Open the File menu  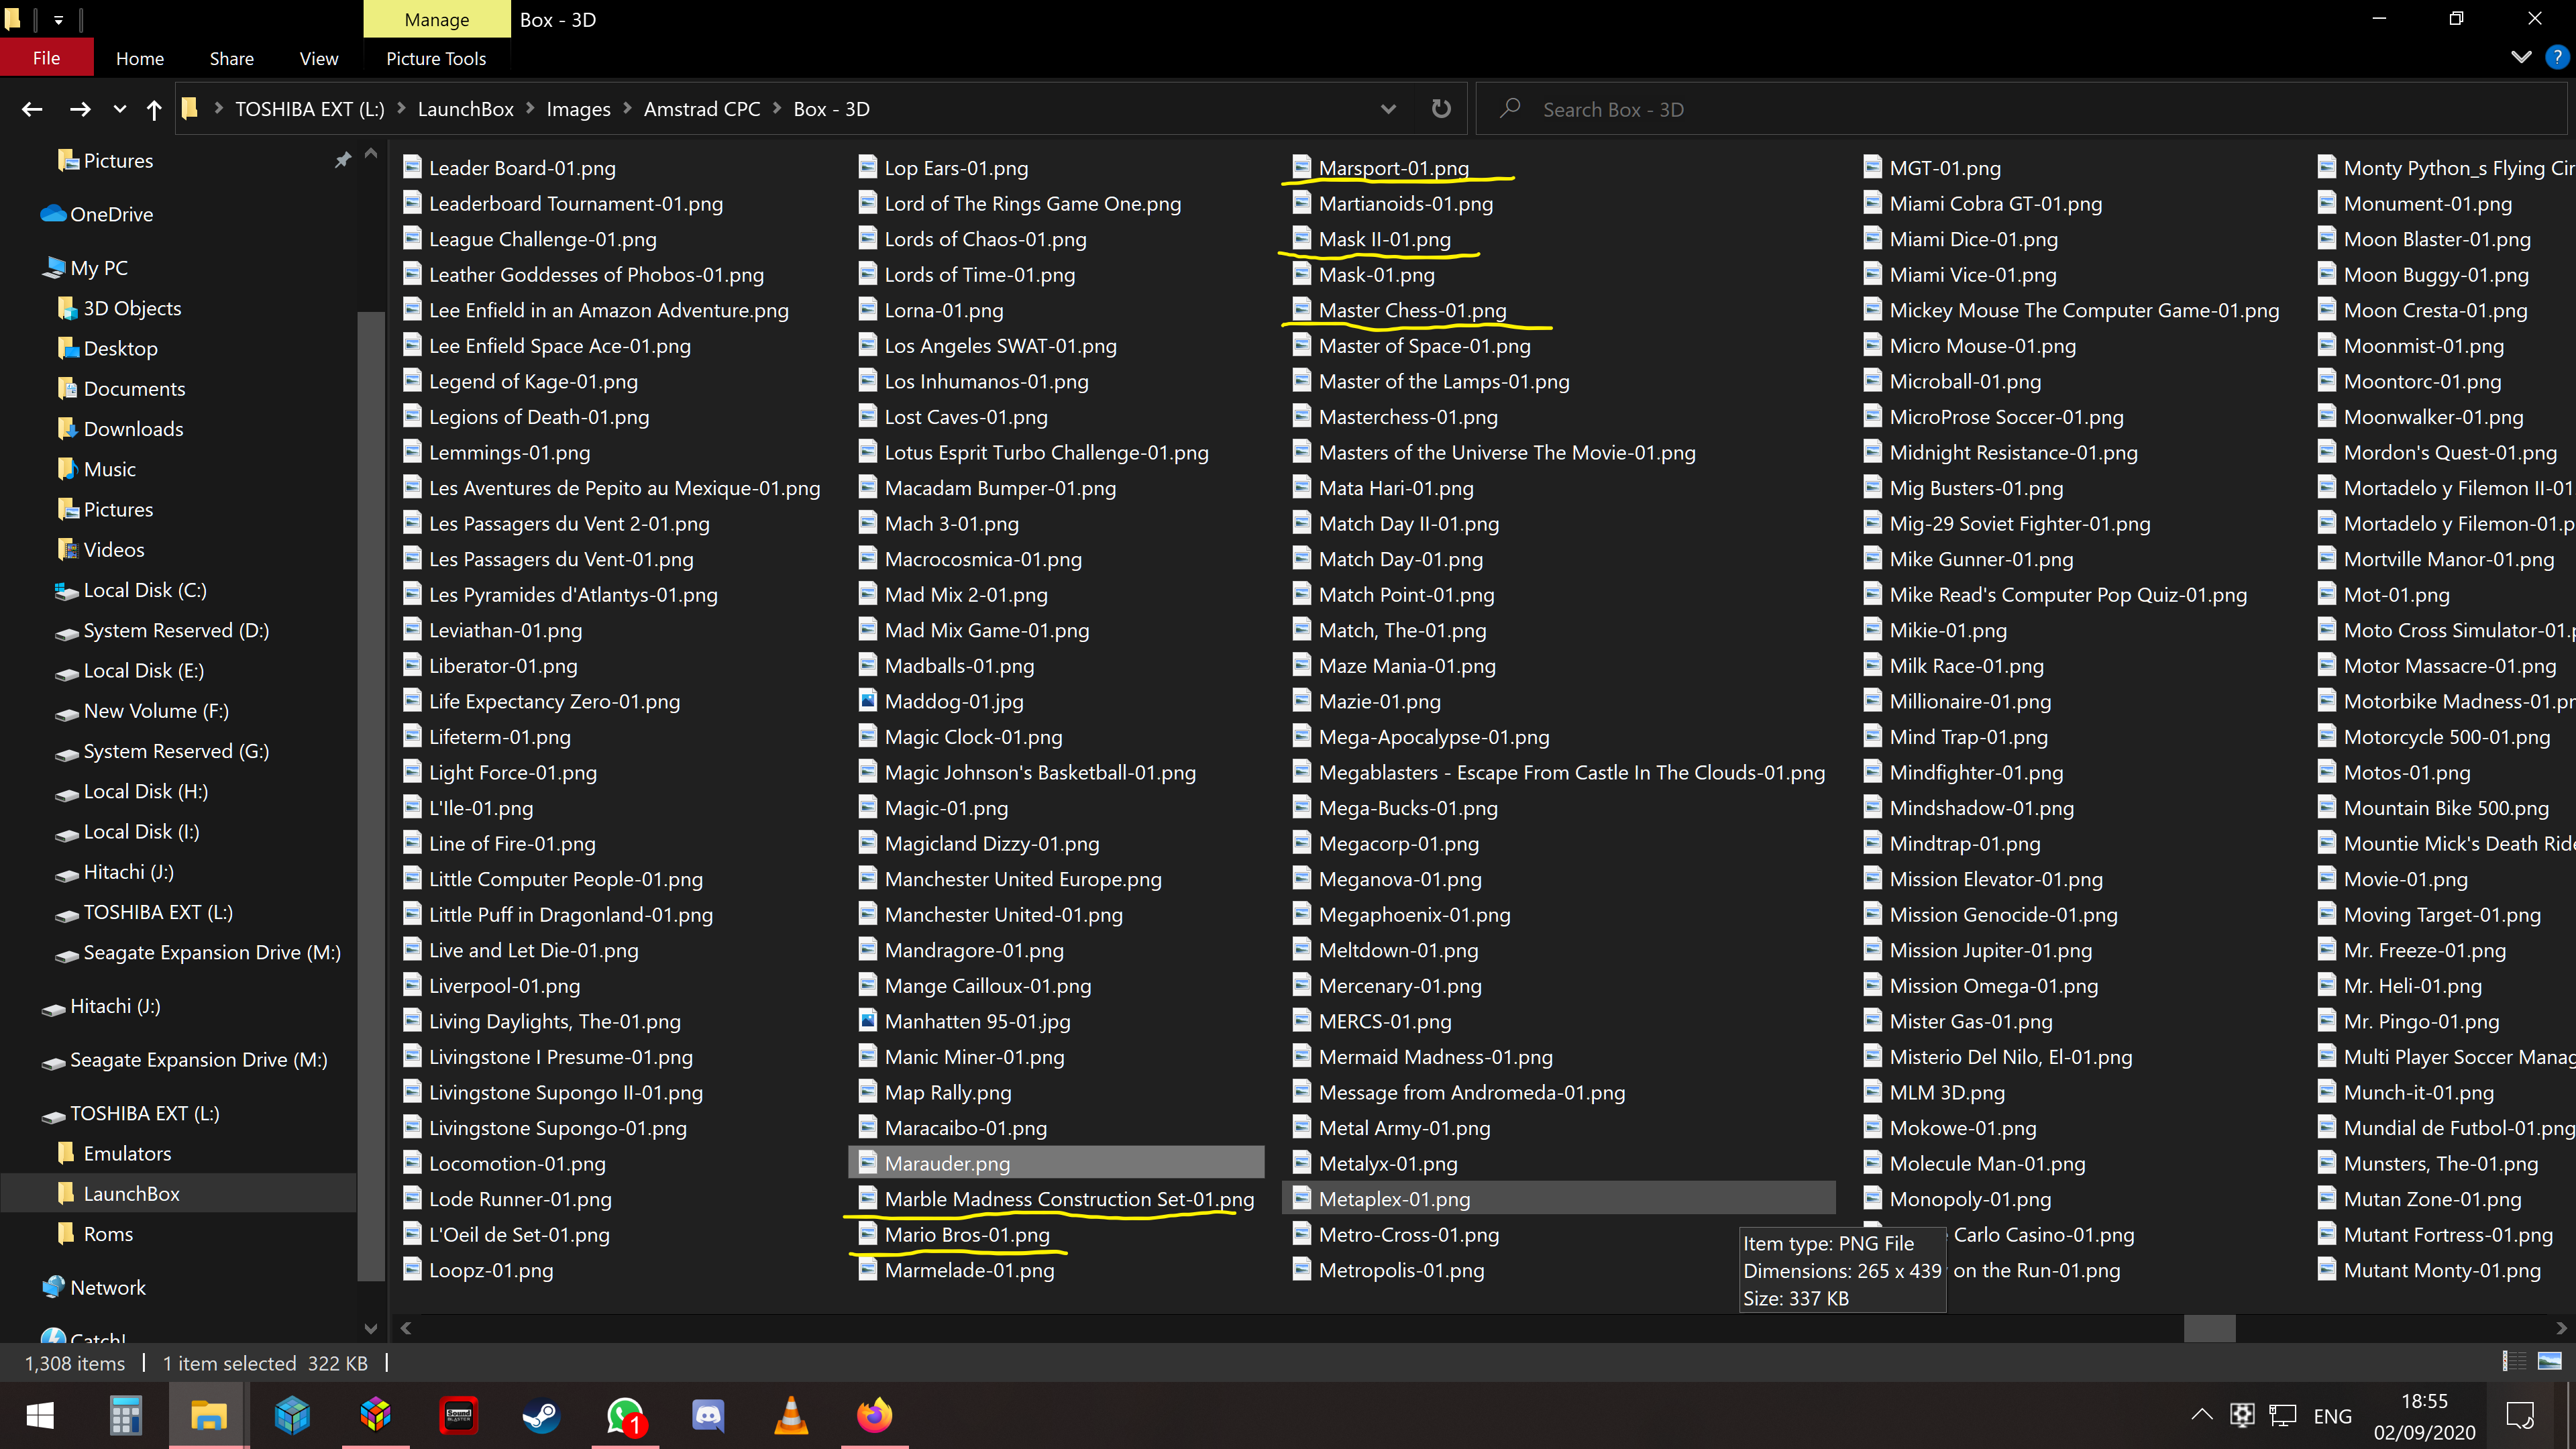(x=46, y=58)
